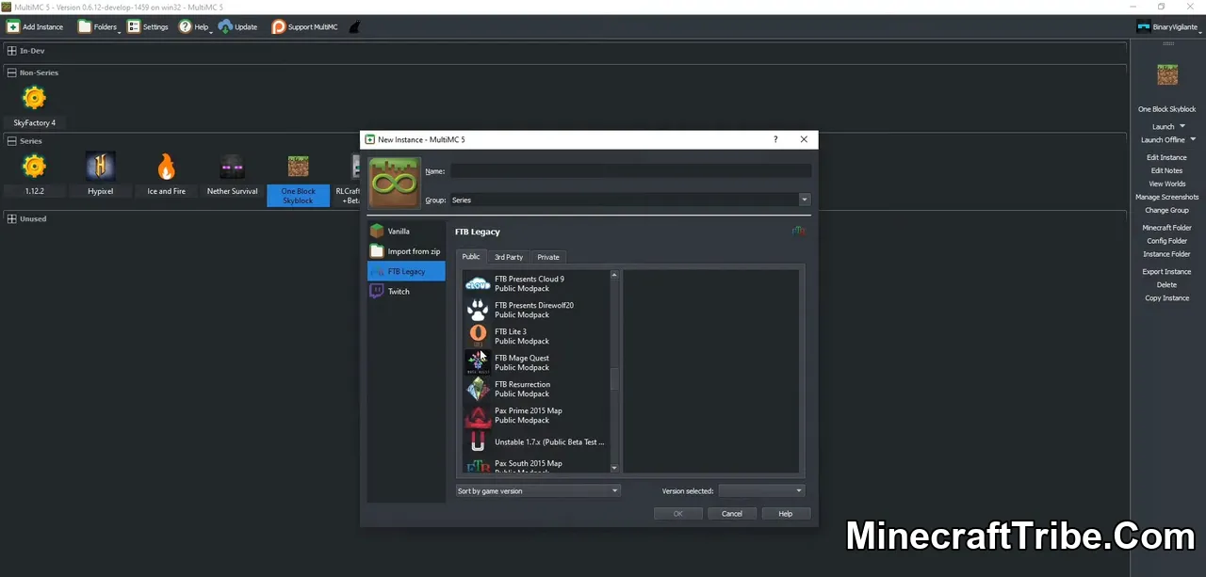Click Launch Offline in the right panel
This screenshot has height=577, width=1206.
click(x=1163, y=139)
